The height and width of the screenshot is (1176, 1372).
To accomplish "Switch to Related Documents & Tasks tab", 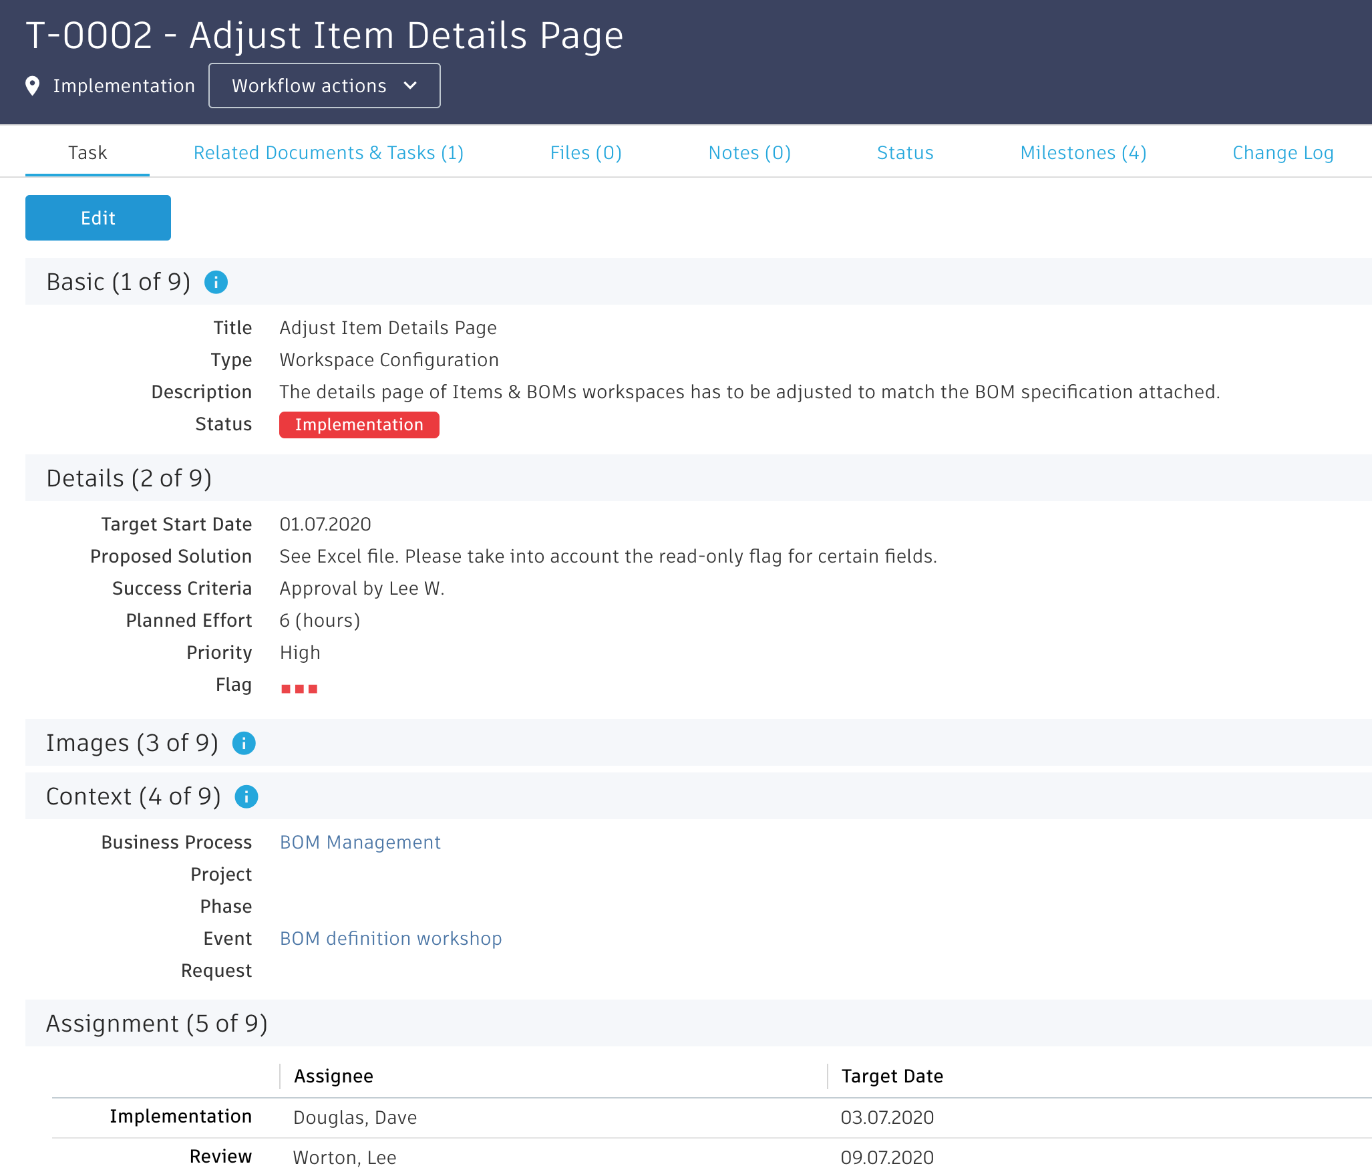I will [x=328, y=153].
